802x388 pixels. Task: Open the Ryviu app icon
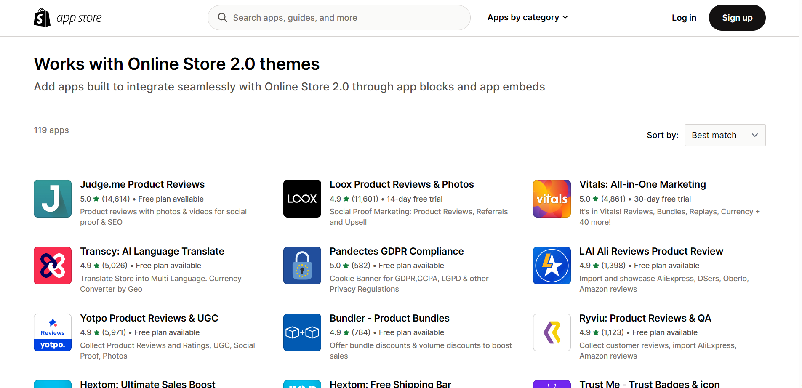(x=552, y=332)
